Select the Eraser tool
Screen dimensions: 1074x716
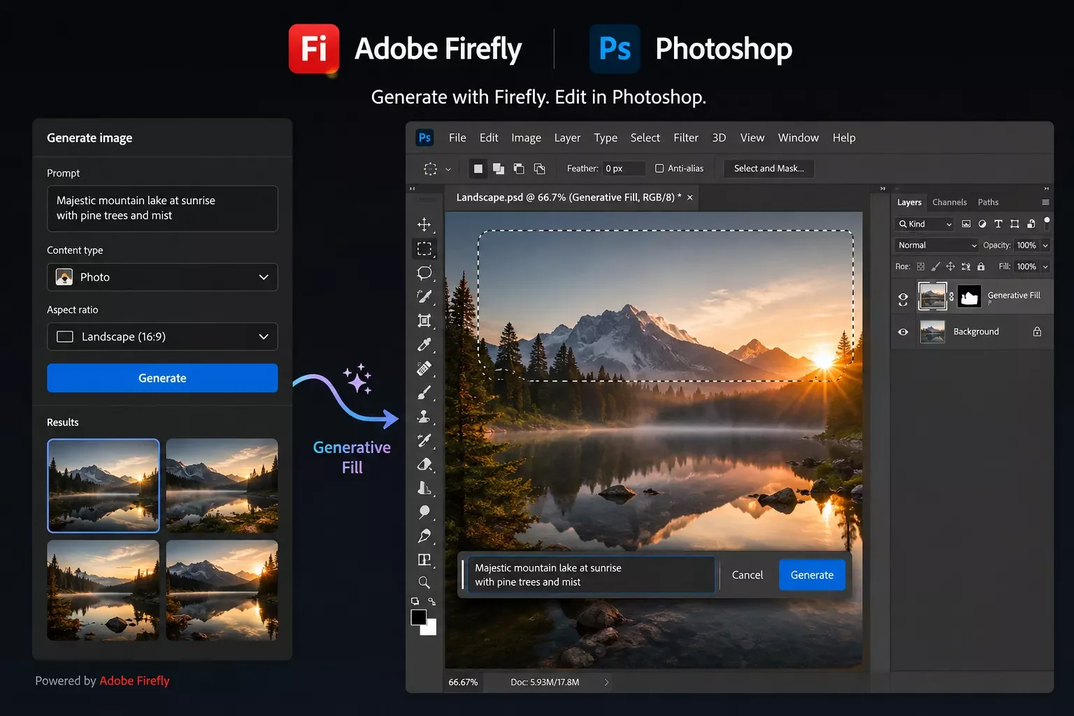pyautogui.click(x=424, y=464)
